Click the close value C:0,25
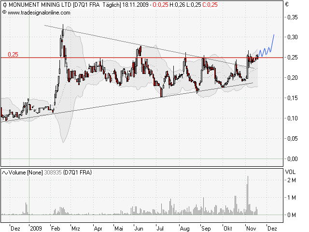 pos(210,5)
